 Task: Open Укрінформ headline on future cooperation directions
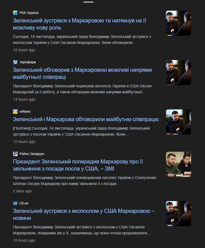click(x=82, y=73)
